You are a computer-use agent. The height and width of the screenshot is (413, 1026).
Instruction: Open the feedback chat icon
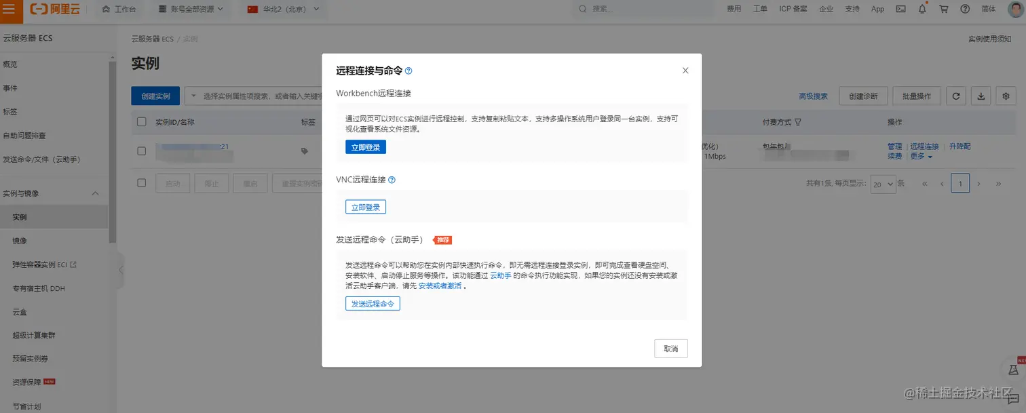(1014, 399)
